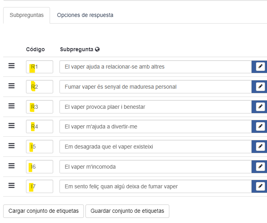Open the editor pencil for 'Fumar vaper és senyal' row
Viewport: 267px width, 223px height.
click(260, 87)
